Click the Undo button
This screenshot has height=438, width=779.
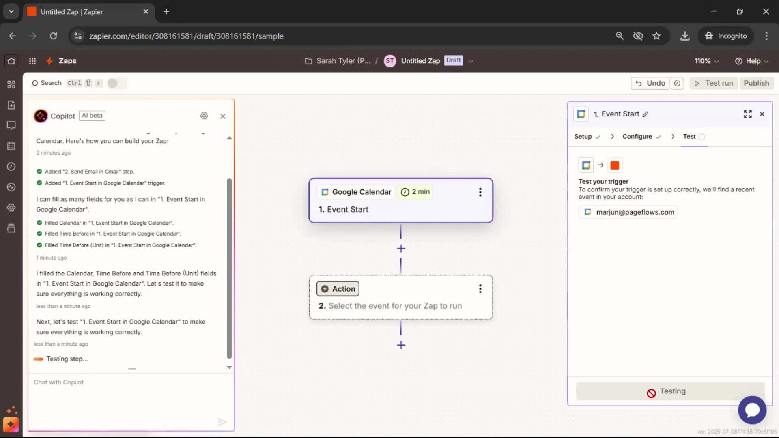coord(650,83)
